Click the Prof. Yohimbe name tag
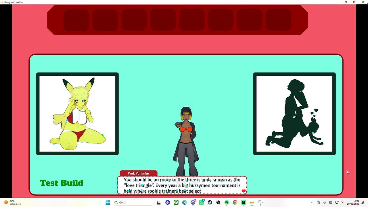 138,173
